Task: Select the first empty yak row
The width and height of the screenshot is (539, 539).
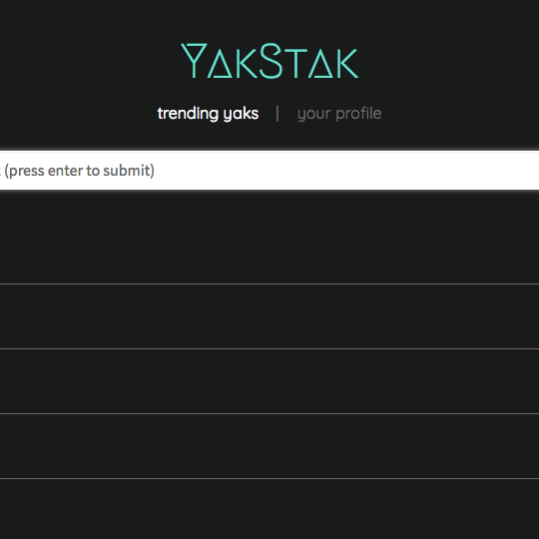Action: point(269,237)
